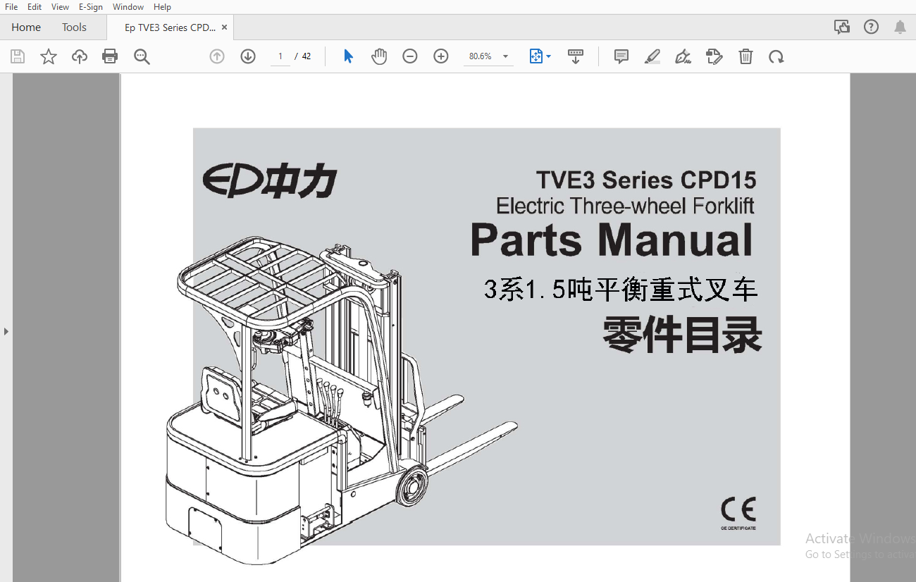Click the 'Parts Manual' title text

[x=612, y=239]
